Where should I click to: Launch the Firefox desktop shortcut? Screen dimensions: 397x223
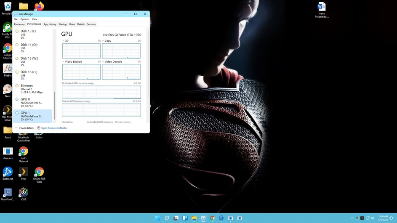39,6
